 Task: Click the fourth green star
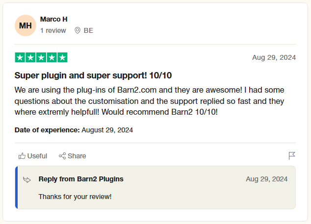[52, 57]
